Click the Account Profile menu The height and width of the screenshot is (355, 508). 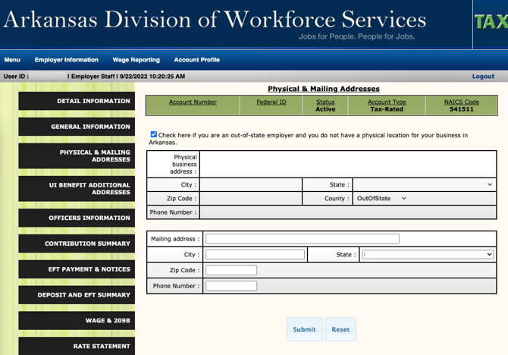196,60
